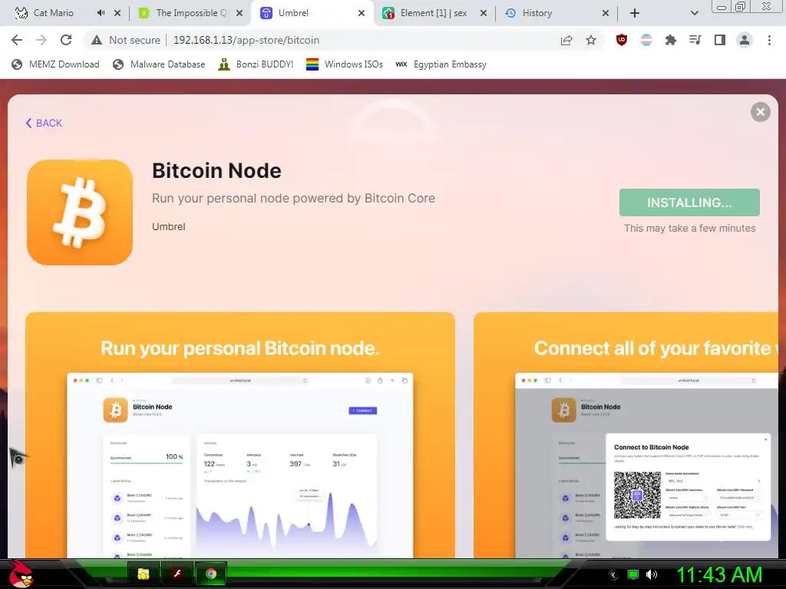Viewport: 786px width, 589px height.
Task: Click the uBlock Origin extension icon
Action: click(x=622, y=40)
